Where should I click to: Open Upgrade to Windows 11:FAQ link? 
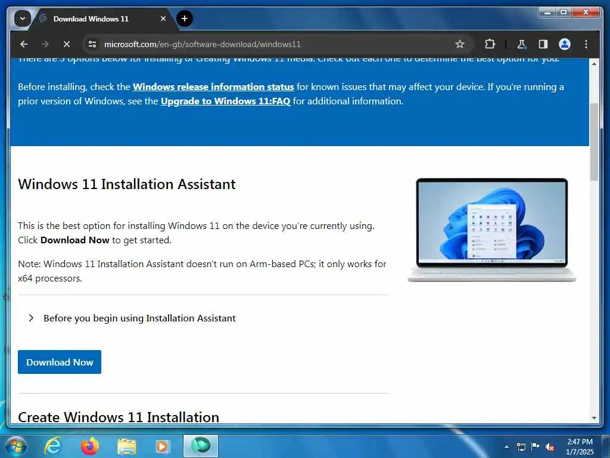pos(225,101)
